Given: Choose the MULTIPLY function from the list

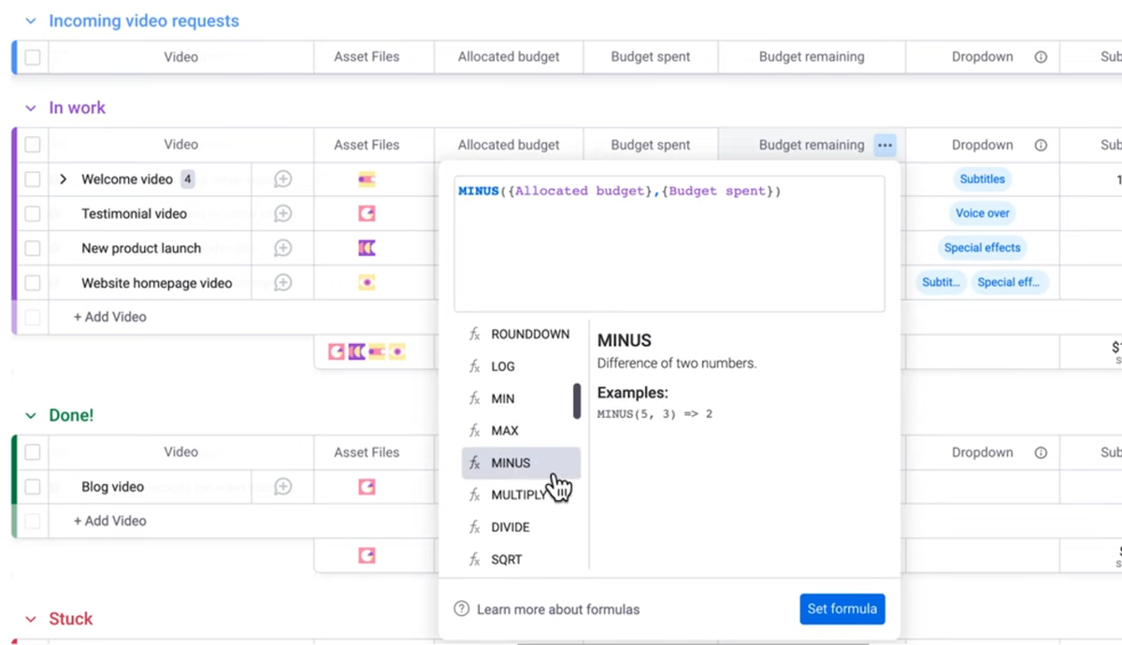Looking at the screenshot, I should tap(517, 494).
